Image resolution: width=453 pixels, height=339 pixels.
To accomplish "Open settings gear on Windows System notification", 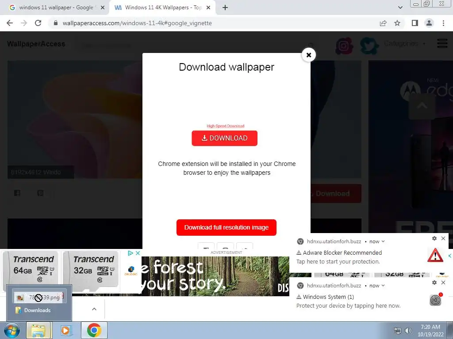I will pyautogui.click(x=434, y=282).
